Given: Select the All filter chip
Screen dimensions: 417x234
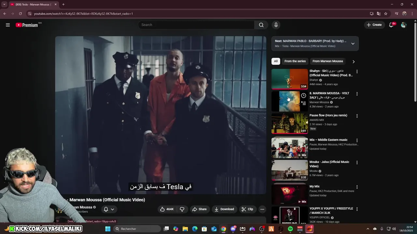Looking at the screenshot, I should pyautogui.click(x=276, y=61).
